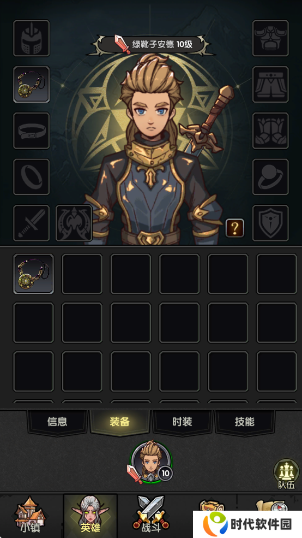Switch to the 信息 tab
The height and width of the screenshot is (538, 302).
[57, 422]
